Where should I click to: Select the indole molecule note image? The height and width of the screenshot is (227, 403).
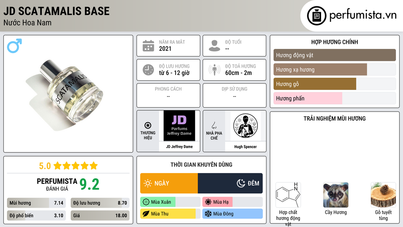(288, 195)
